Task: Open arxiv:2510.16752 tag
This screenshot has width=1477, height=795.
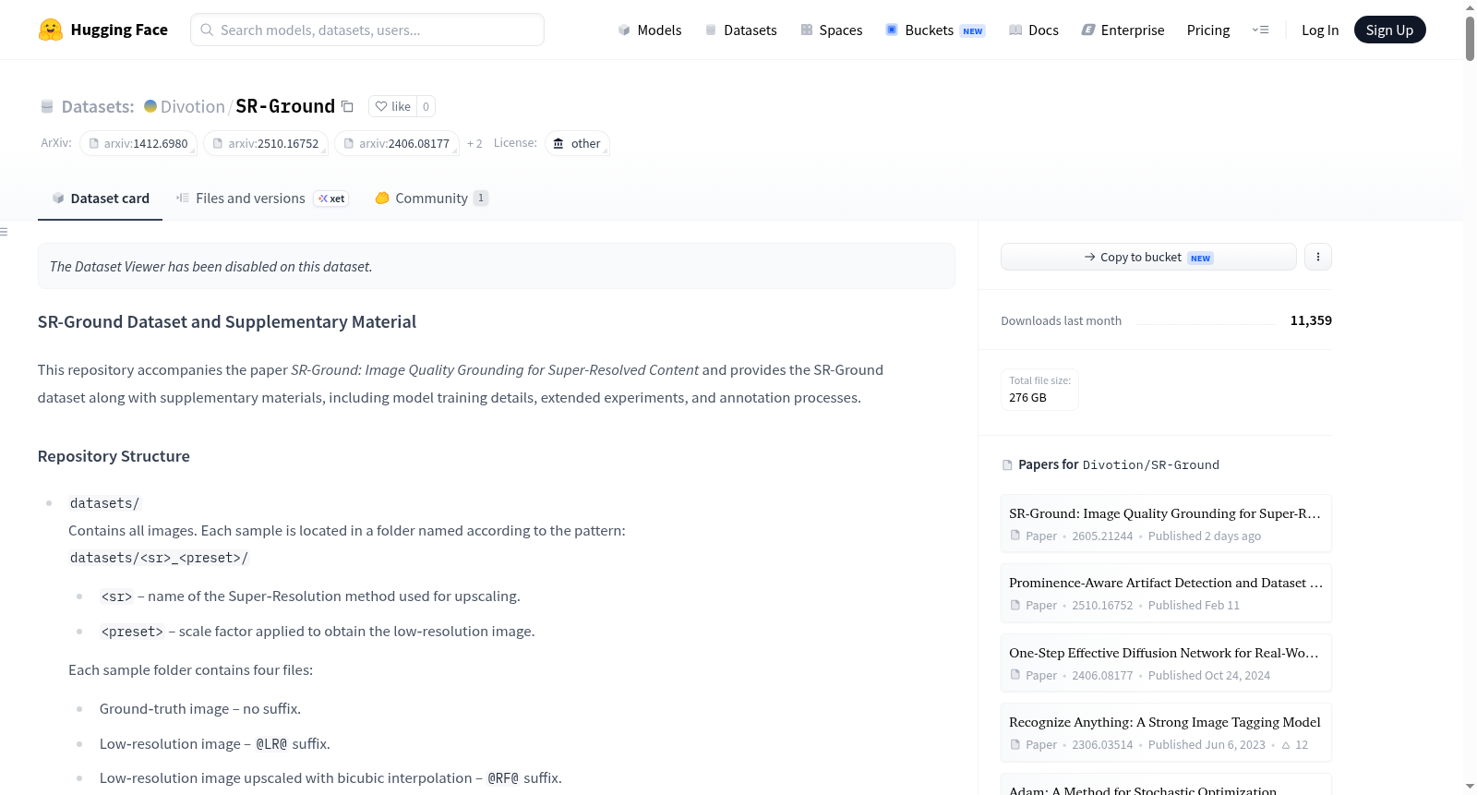Action: click(x=266, y=143)
